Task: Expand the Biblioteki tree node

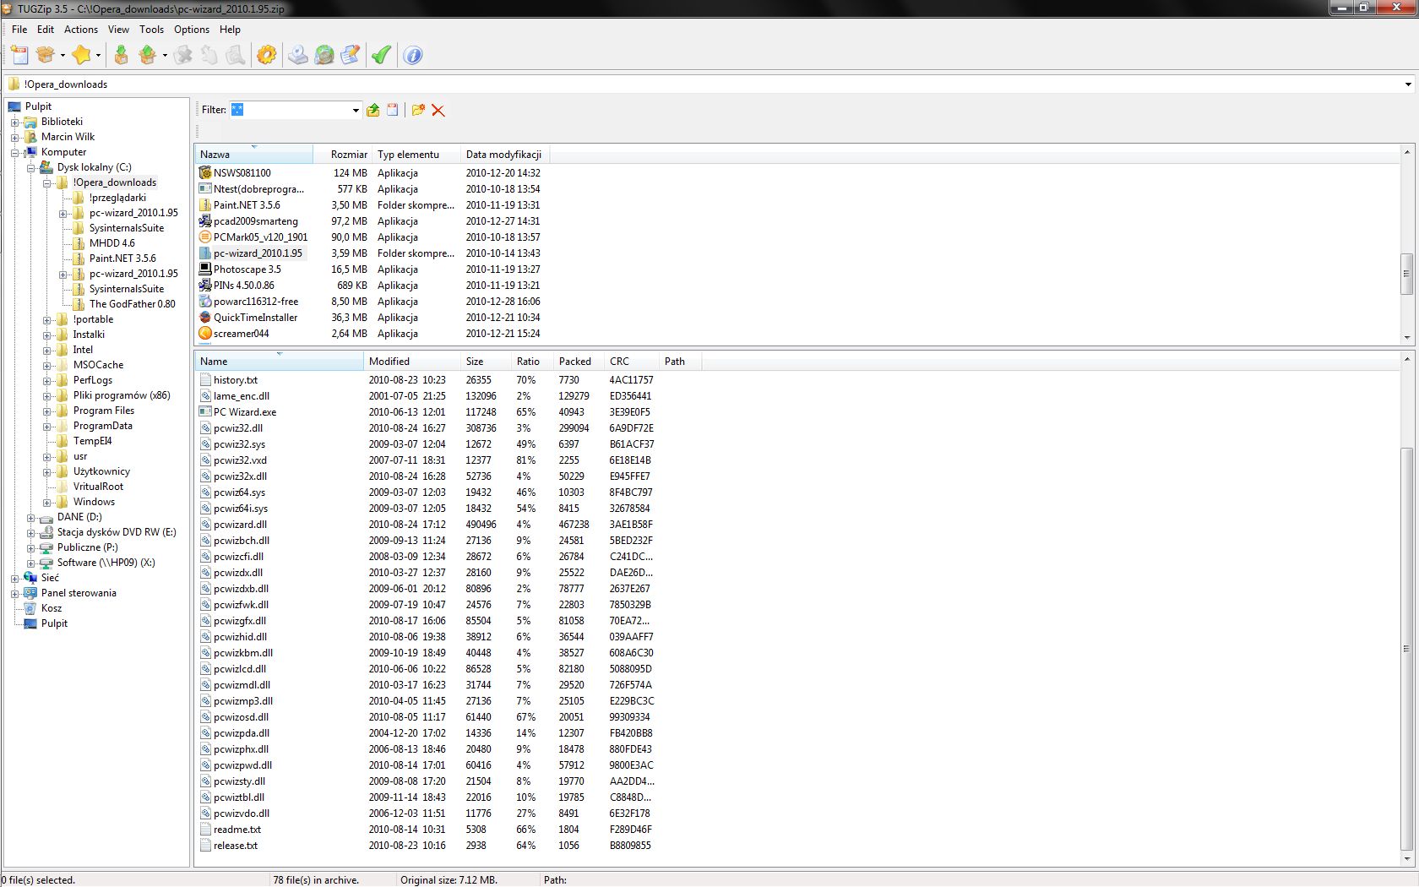Action: (x=14, y=122)
